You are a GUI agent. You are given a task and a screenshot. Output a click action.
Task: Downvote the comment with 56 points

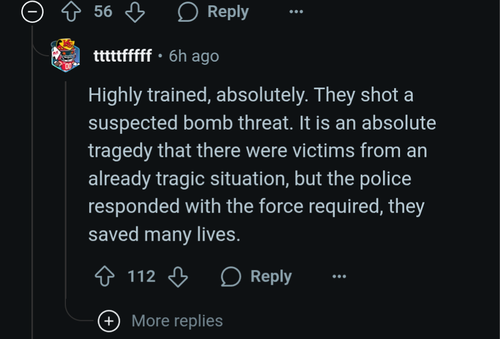(135, 12)
